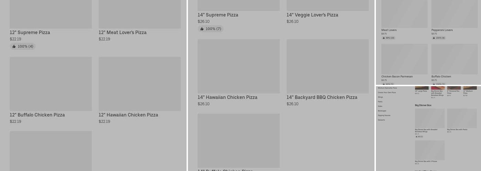Select the 12" Buffalo Chicken Pizza name
Image resolution: width=481 pixels, height=171 pixels.
[37, 115]
